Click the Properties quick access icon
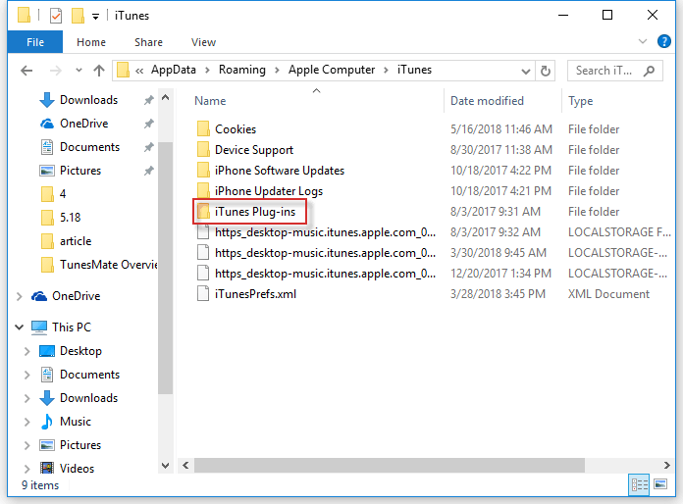The height and width of the screenshot is (504, 683). [x=55, y=16]
